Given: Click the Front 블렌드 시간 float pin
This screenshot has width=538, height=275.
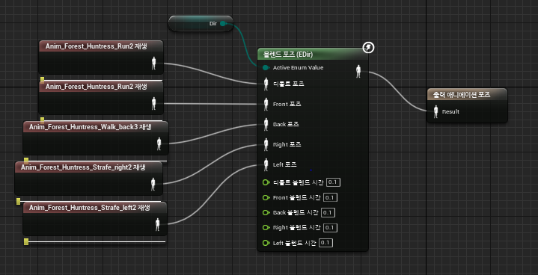Looking at the screenshot, I should coord(266,197).
